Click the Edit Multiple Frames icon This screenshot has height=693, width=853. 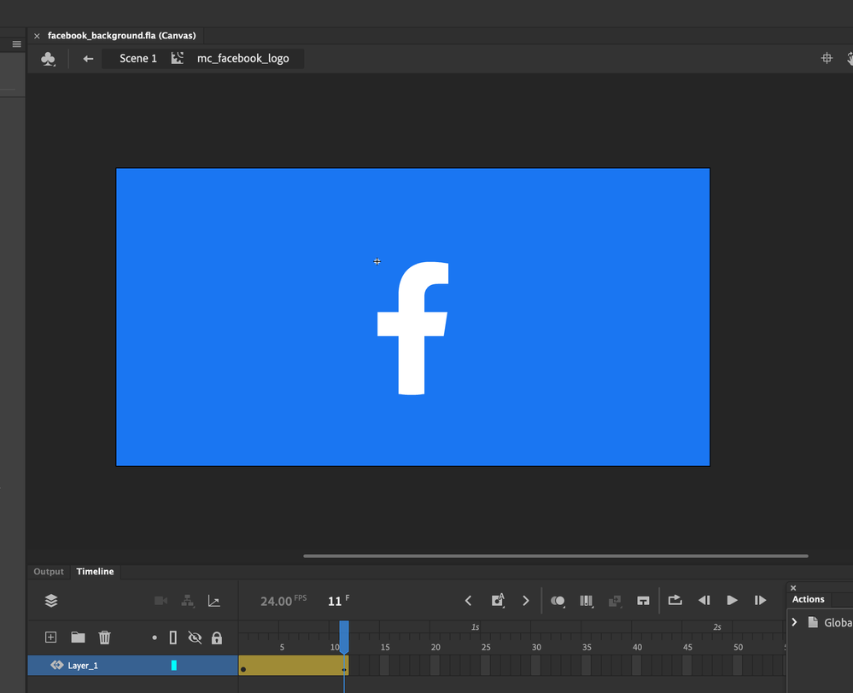pyautogui.click(x=587, y=601)
